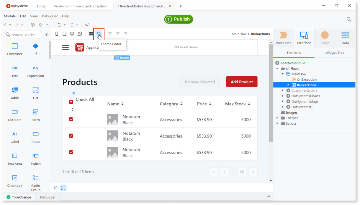Open the Debugger menu
The height and width of the screenshot is (205, 360).
tap(50, 16)
